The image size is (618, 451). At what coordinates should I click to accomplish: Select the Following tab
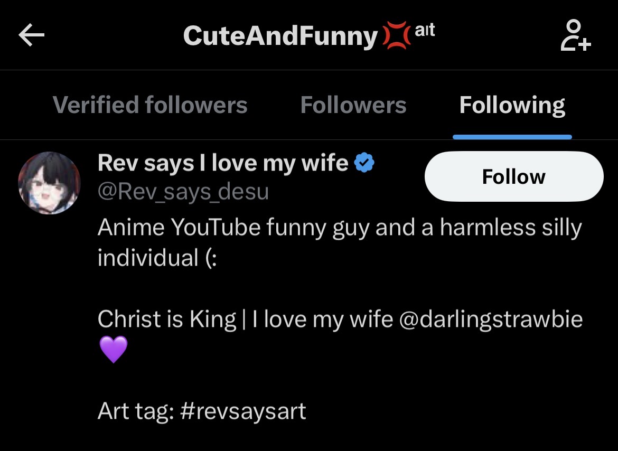click(512, 105)
